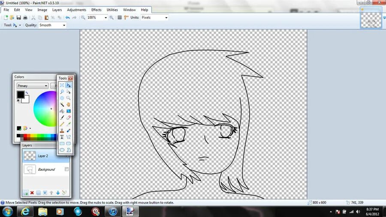The image size is (386, 217).
Task: Reset colors to black and white
Action: (x=19, y=101)
